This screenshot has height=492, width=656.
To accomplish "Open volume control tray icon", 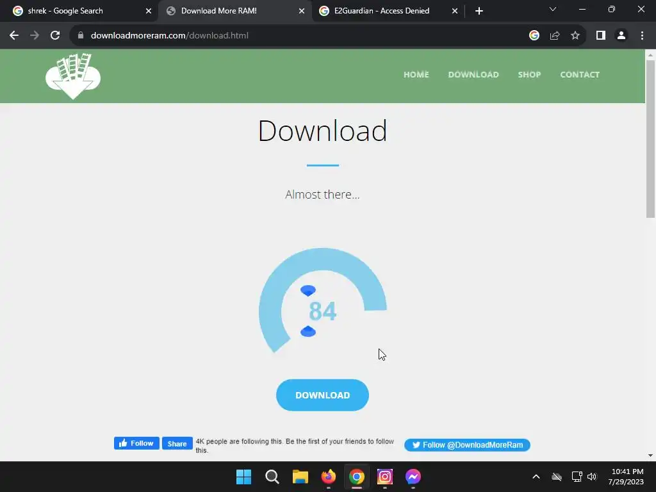I will click(x=592, y=477).
